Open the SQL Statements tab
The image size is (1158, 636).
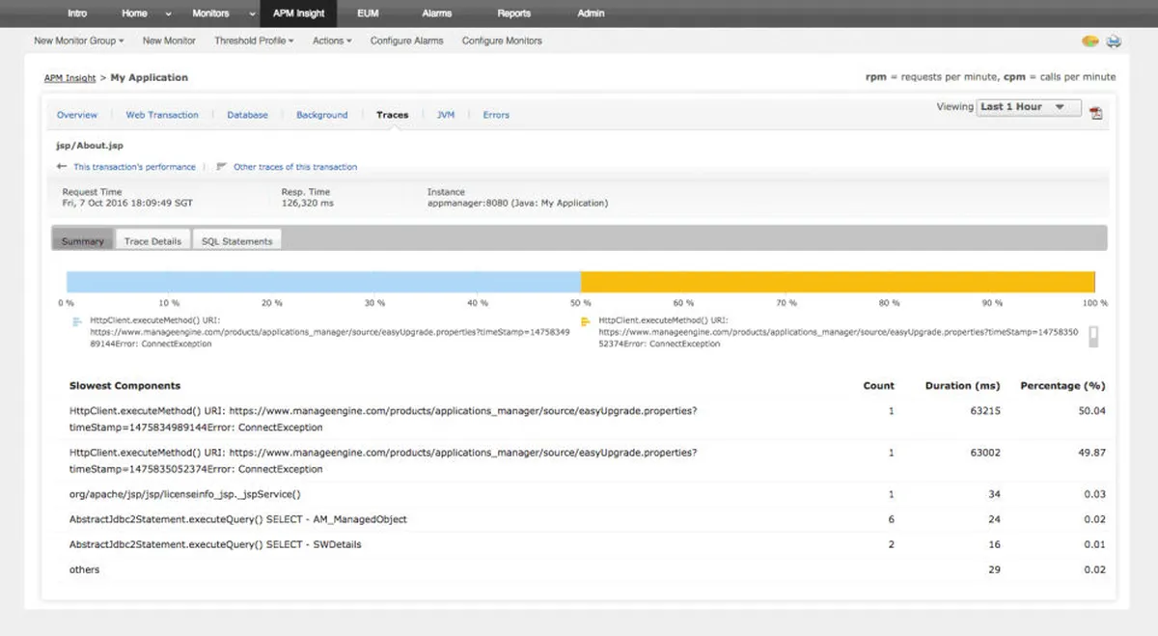tap(236, 241)
